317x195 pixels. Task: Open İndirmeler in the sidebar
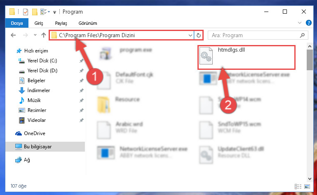pyautogui.click(x=39, y=90)
